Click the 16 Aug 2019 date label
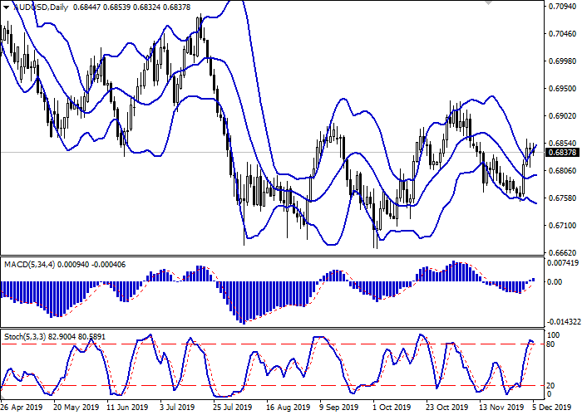 tap(287, 408)
